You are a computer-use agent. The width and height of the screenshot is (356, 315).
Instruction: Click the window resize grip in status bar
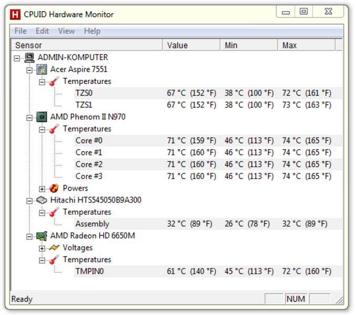click(x=339, y=300)
